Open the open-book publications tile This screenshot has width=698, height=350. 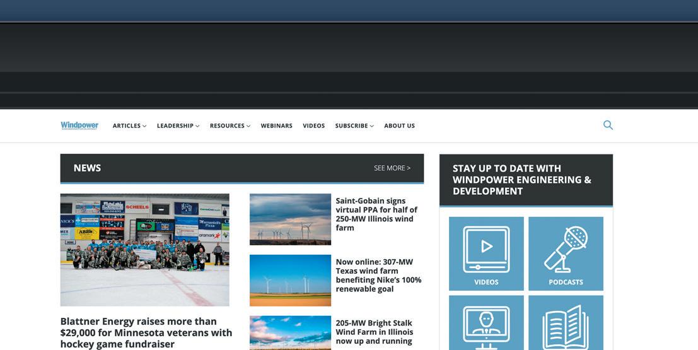pyautogui.click(x=566, y=323)
